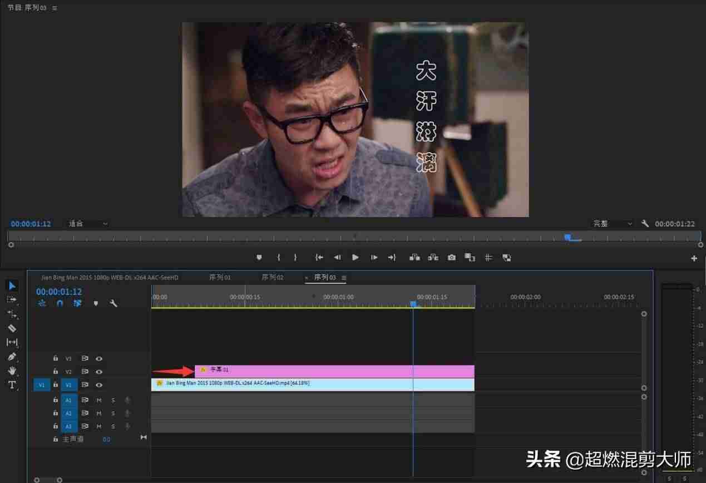The height and width of the screenshot is (483, 706).
Task: Click the Lift button
Action: 414,258
